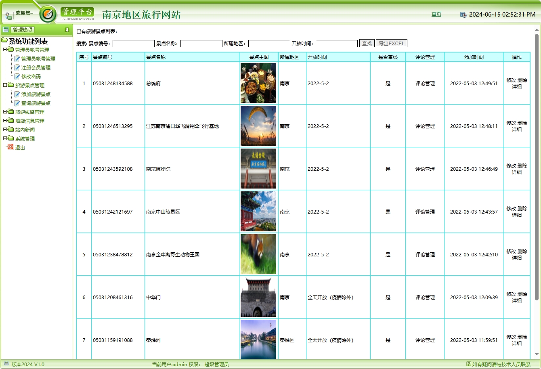Click the user icon beside 欢迎您
The height and width of the screenshot is (369, 541).
point(8,15)
